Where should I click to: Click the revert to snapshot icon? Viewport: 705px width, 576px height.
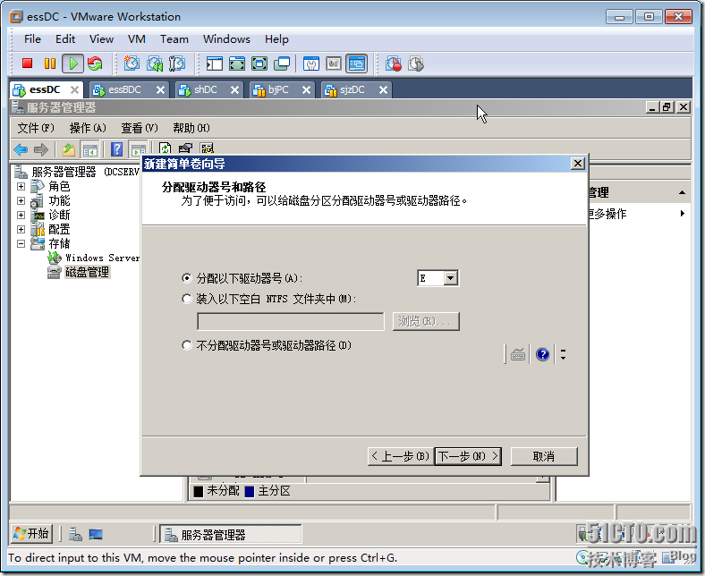pyautogui.click(x=155, y=64)
